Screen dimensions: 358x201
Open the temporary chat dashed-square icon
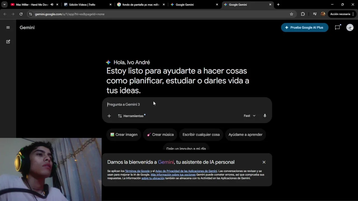[338, 27]
